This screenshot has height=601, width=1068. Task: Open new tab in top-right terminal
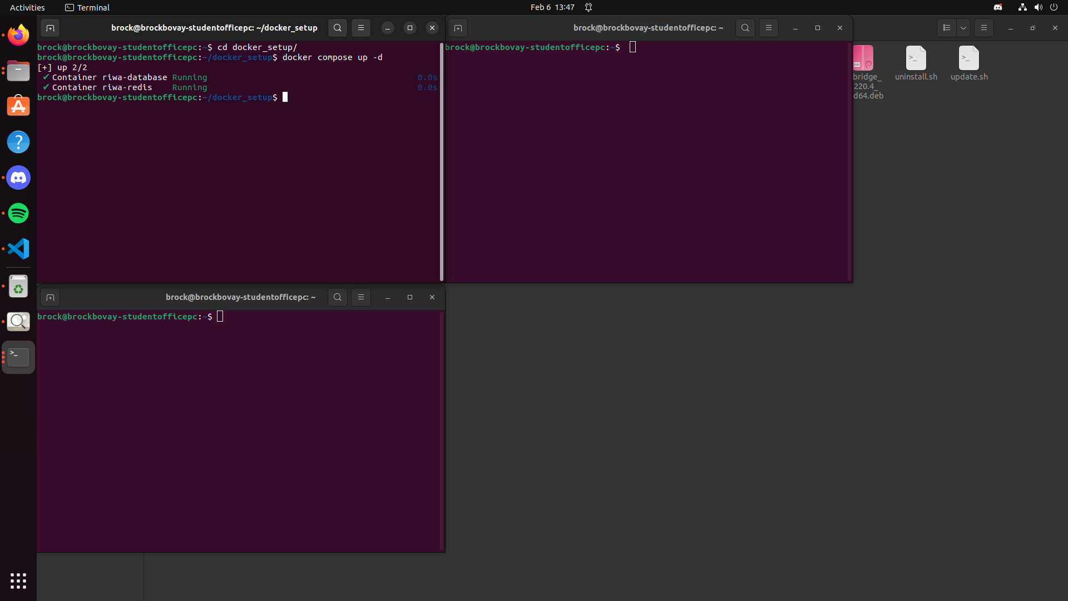(458, 28)
